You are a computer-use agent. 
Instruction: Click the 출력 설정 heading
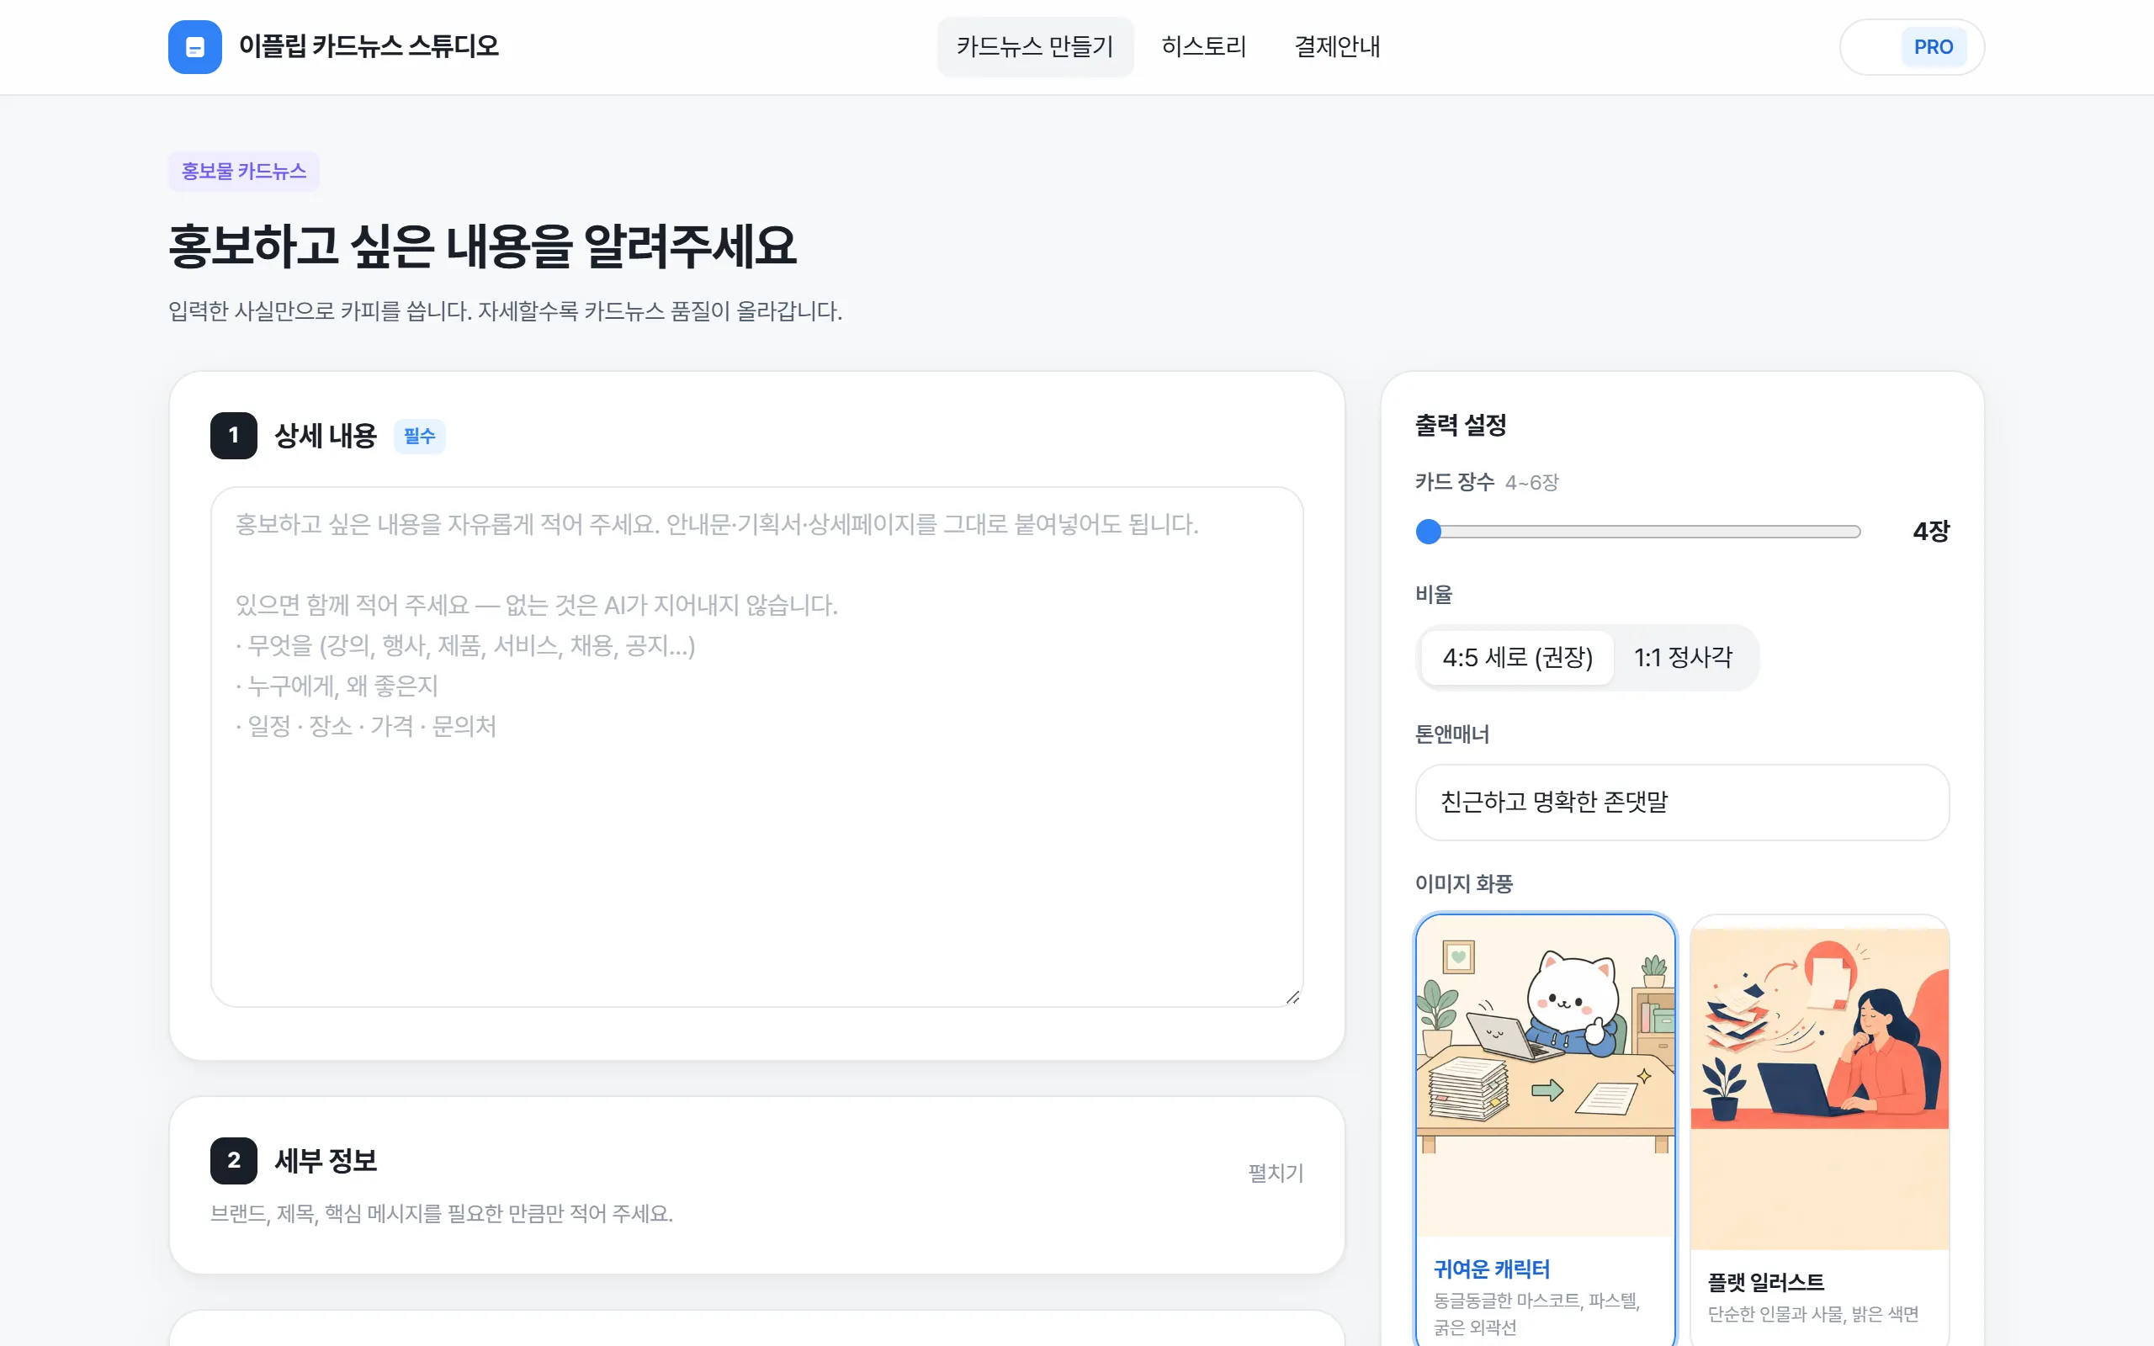click(x=1461, y=425)
